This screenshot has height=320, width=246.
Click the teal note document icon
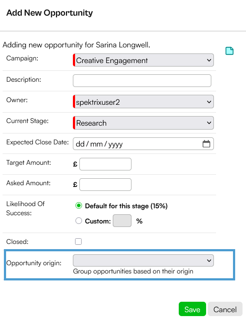tap(230, 51)
